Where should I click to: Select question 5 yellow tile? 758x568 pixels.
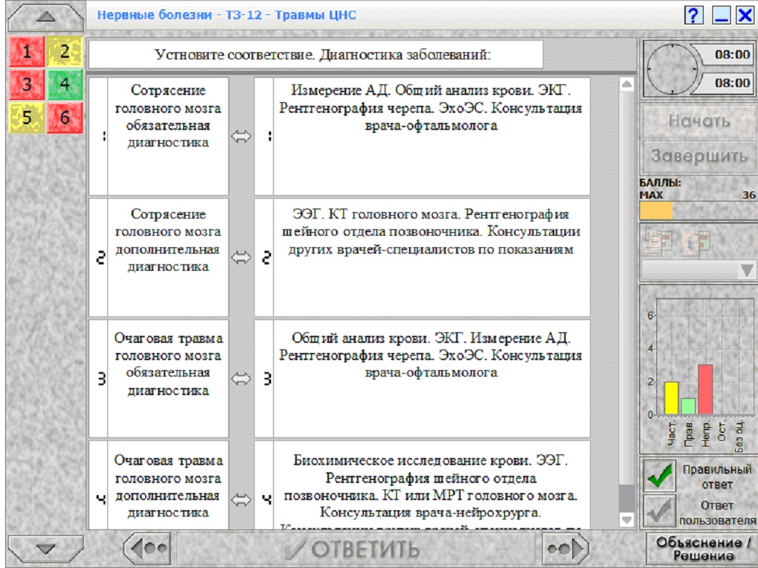(x=26, y=117)
